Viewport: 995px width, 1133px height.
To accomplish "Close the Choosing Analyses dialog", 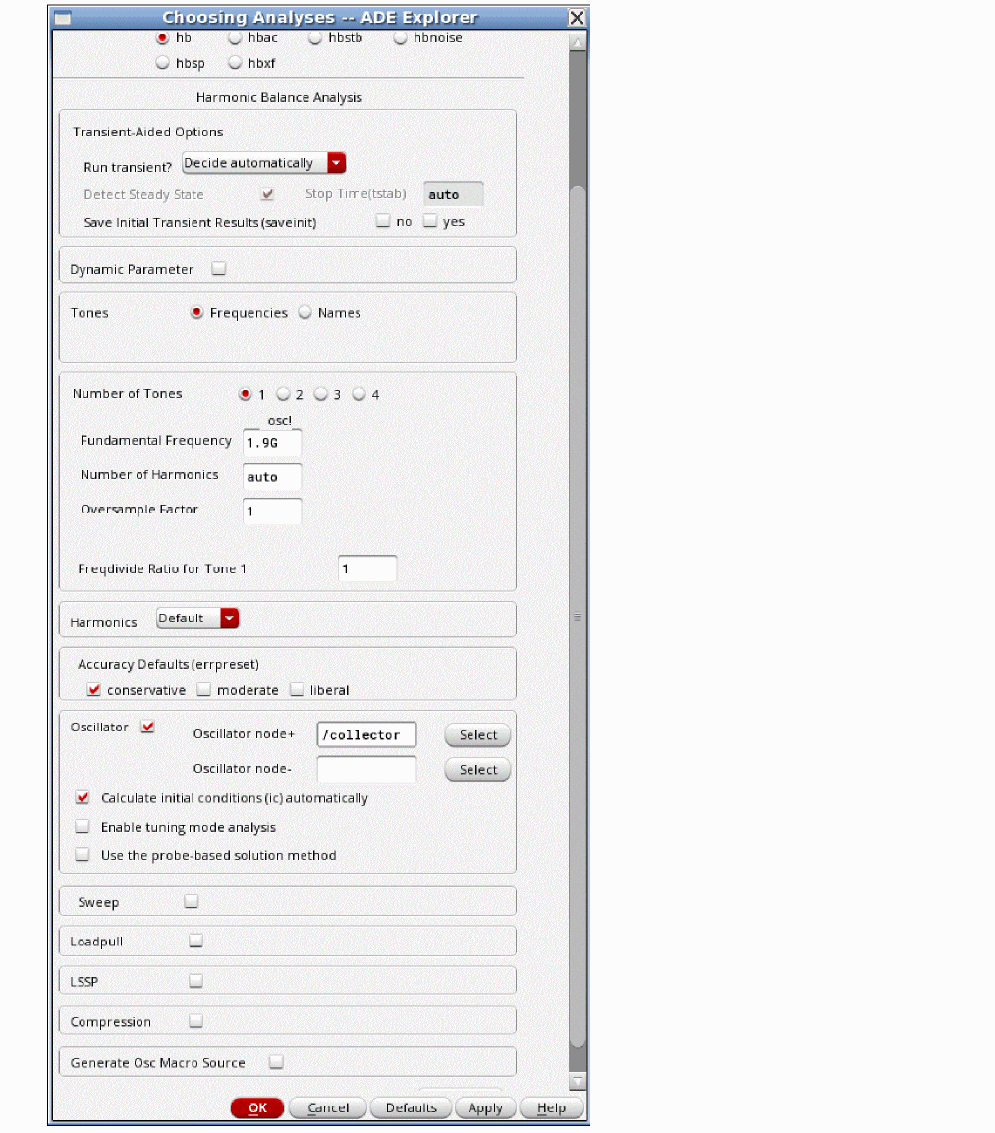I will (578, 18).
